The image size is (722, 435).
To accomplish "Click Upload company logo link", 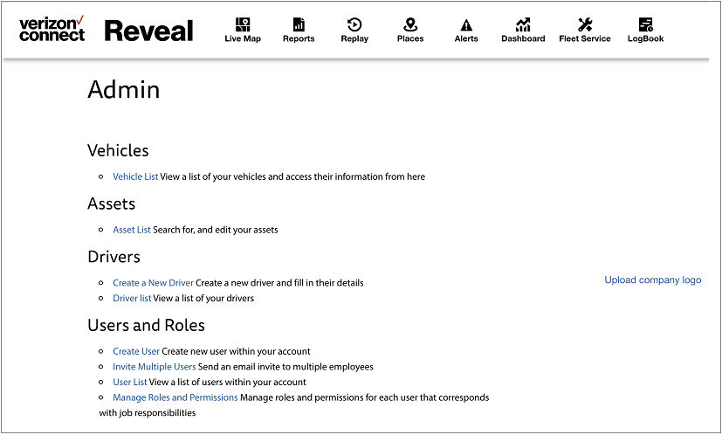I will 652,280.
